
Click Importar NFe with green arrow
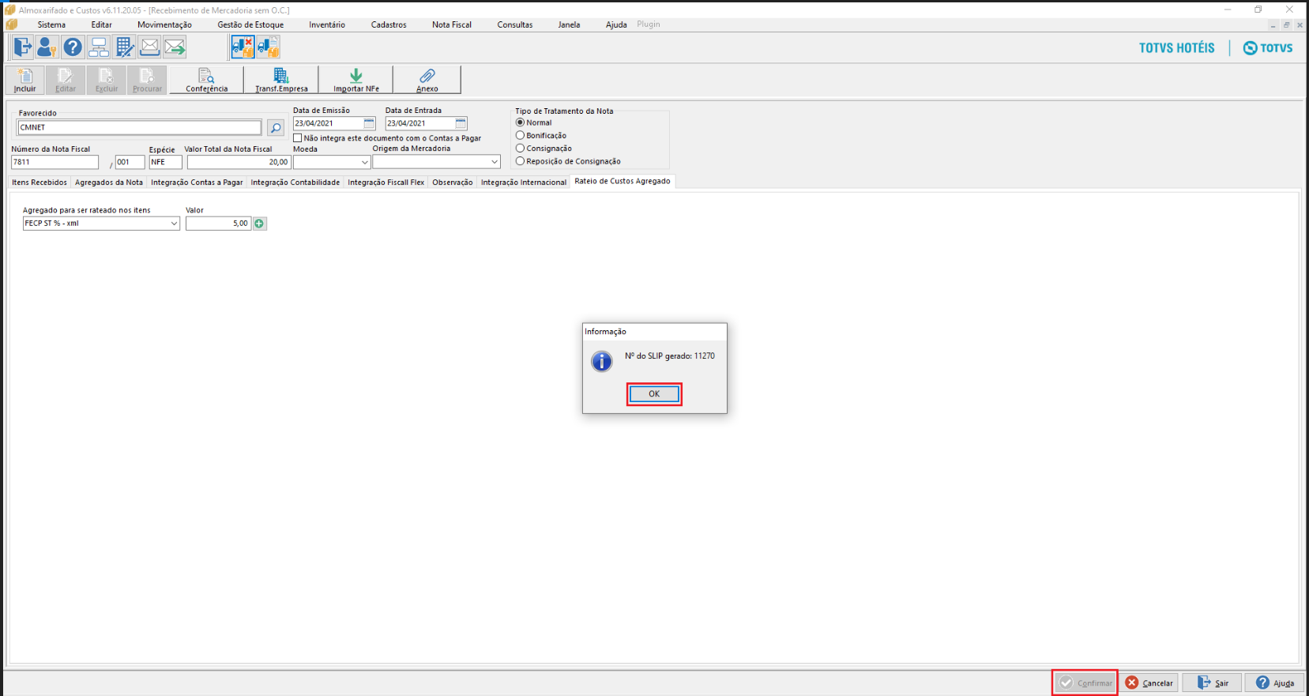(356, 80)
